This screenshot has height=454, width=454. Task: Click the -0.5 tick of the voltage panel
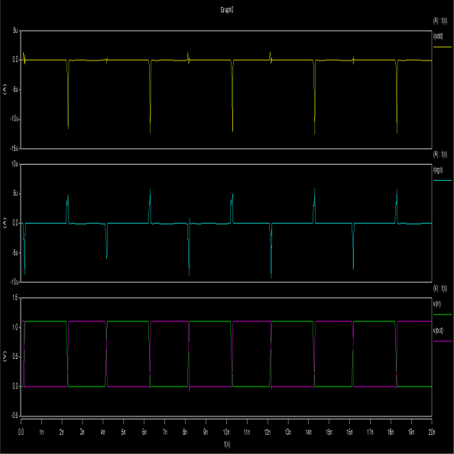[15, 416]
